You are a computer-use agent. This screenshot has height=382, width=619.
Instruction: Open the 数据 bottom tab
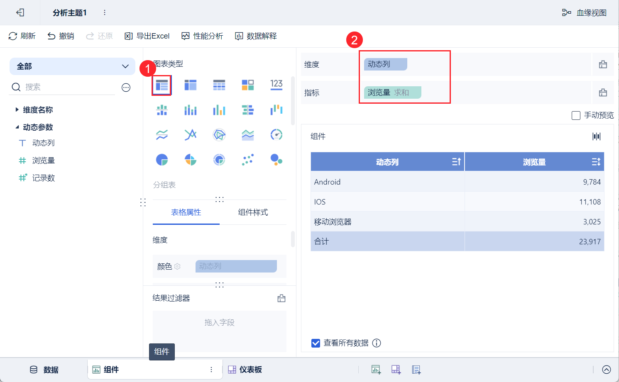tap(44, 370)
